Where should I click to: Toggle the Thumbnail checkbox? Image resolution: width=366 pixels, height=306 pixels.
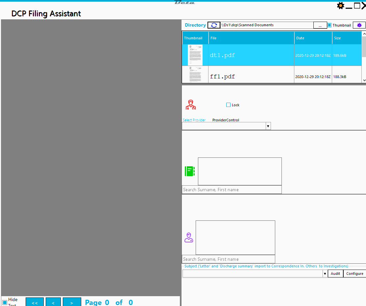pyautogui.click(x=329, y=25)
